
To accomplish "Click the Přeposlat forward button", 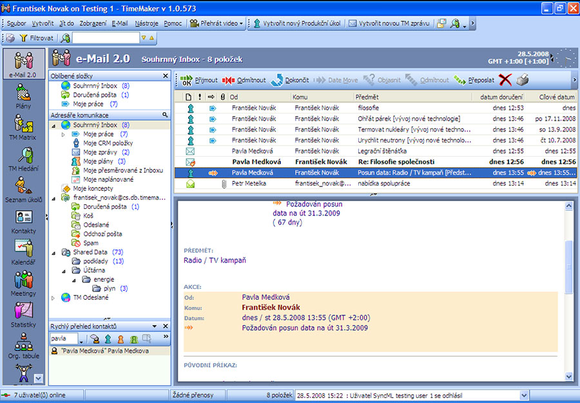I will tap(474, 81).
